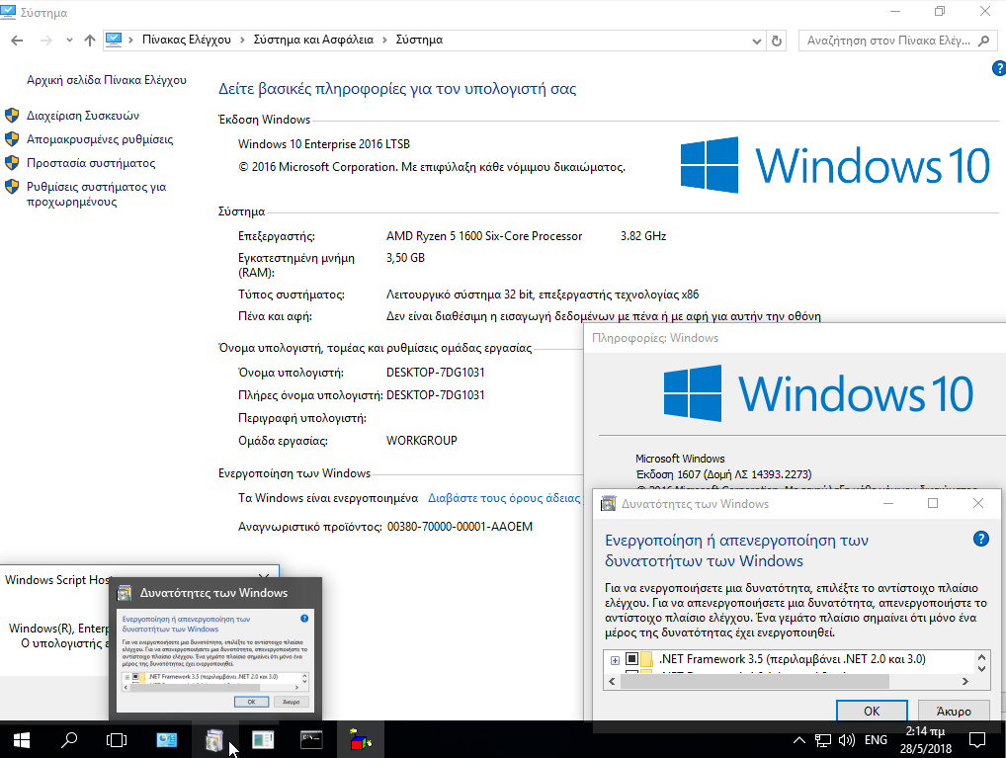Open taskbar search
Screen dimensions: 1006x758
[68, 740]
